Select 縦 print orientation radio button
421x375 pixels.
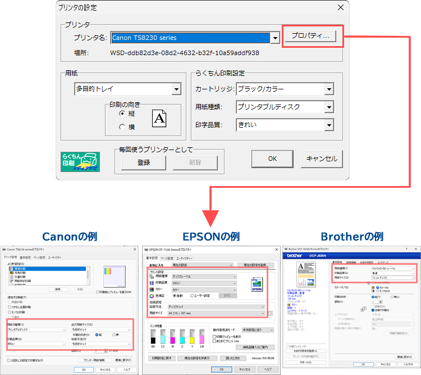tap(122, 114)
